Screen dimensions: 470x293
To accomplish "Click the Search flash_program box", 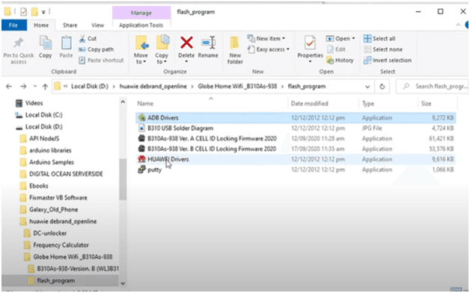I will point(432,87).
